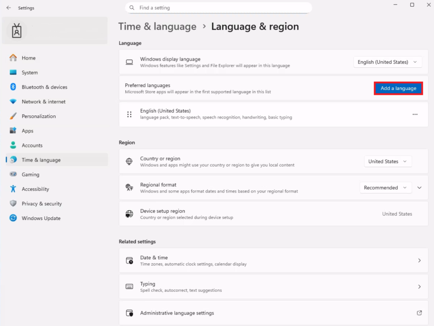
Task: Click the Add a language button
Action: point(398,88)
